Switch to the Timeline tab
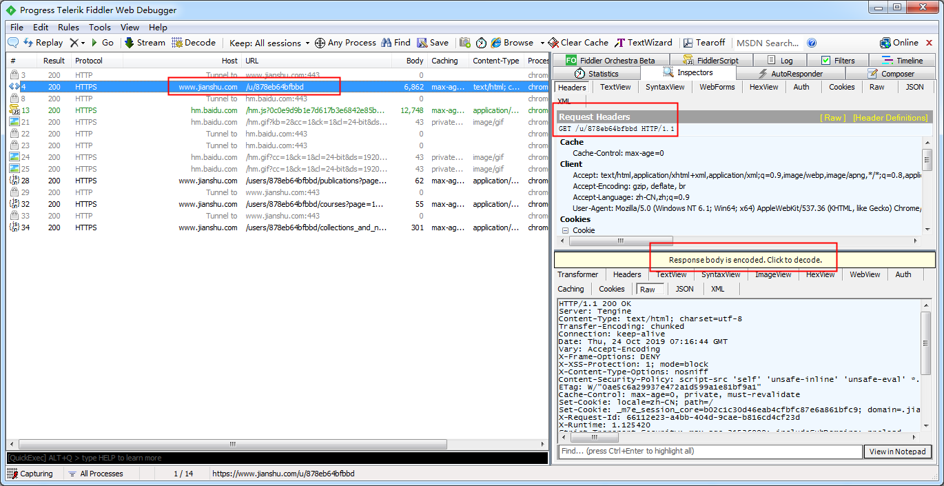The height and width of the screenshot is (486, 944). pos(903,60)
